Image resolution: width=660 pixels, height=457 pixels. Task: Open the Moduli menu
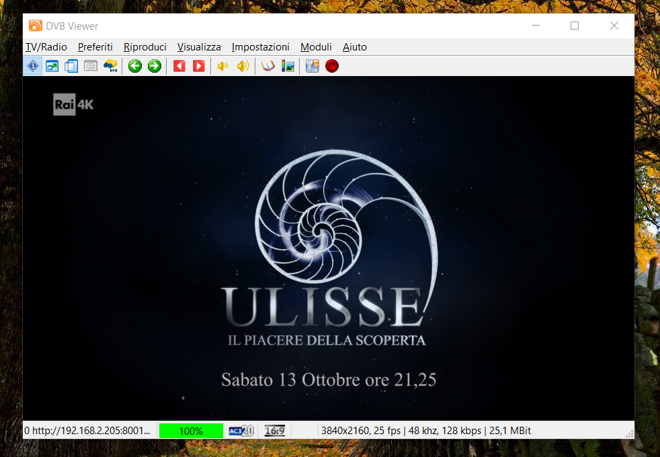pyautogui.click(x=316, y=47)
